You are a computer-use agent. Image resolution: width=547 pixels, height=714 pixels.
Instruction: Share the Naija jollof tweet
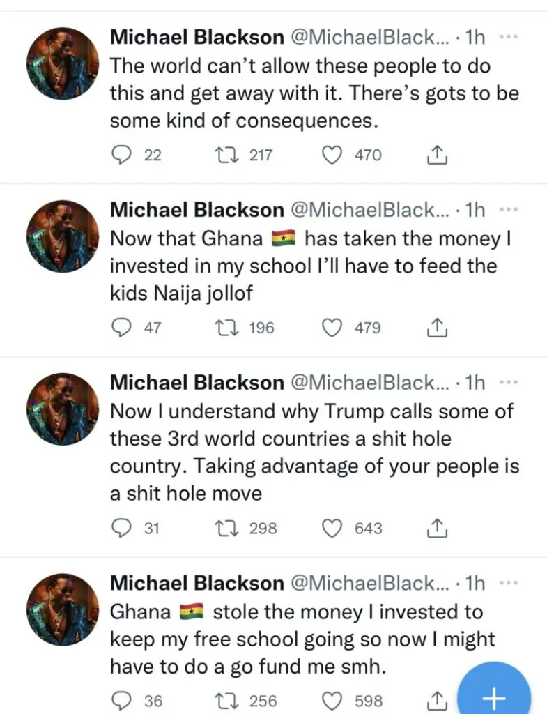[436, 328]
